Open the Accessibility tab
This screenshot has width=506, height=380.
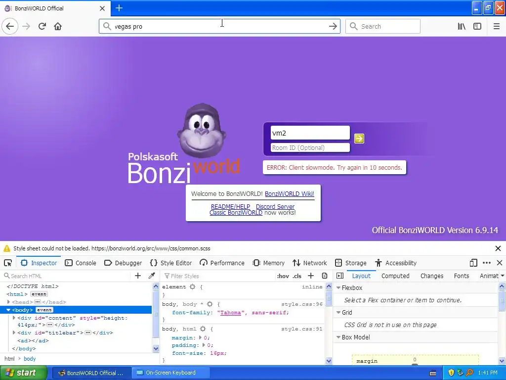pyautogui.click(x=396, y=263)
